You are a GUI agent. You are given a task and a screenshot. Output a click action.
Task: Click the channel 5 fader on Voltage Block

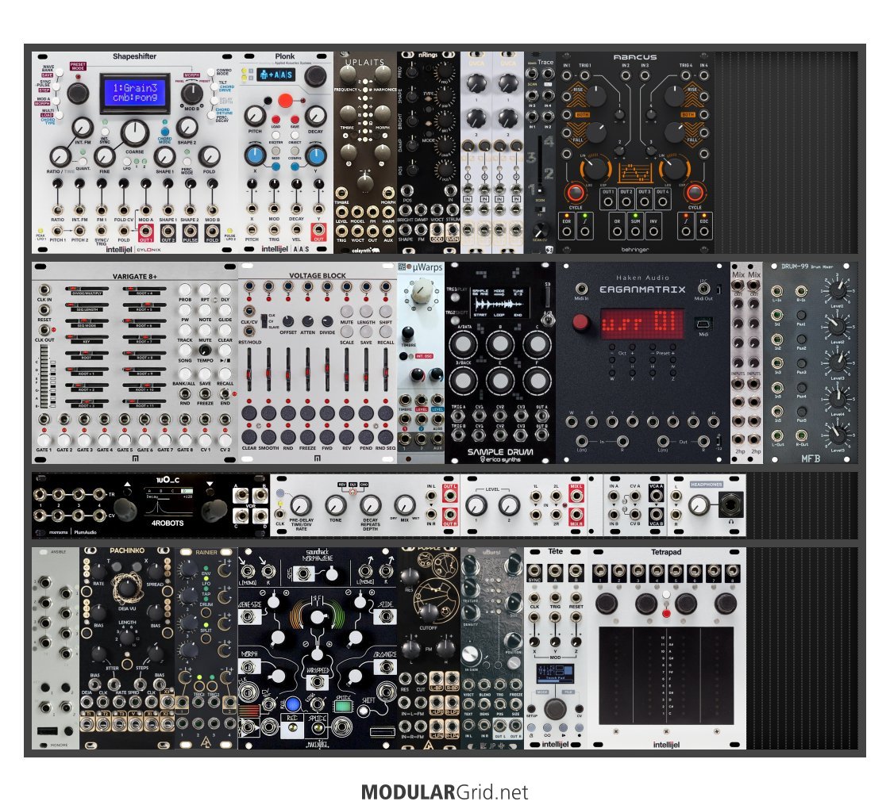coord(328,370)
